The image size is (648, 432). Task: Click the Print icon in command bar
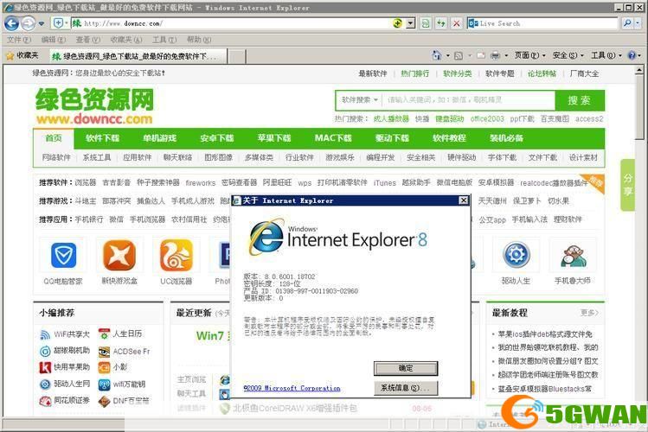click(495, 55)
